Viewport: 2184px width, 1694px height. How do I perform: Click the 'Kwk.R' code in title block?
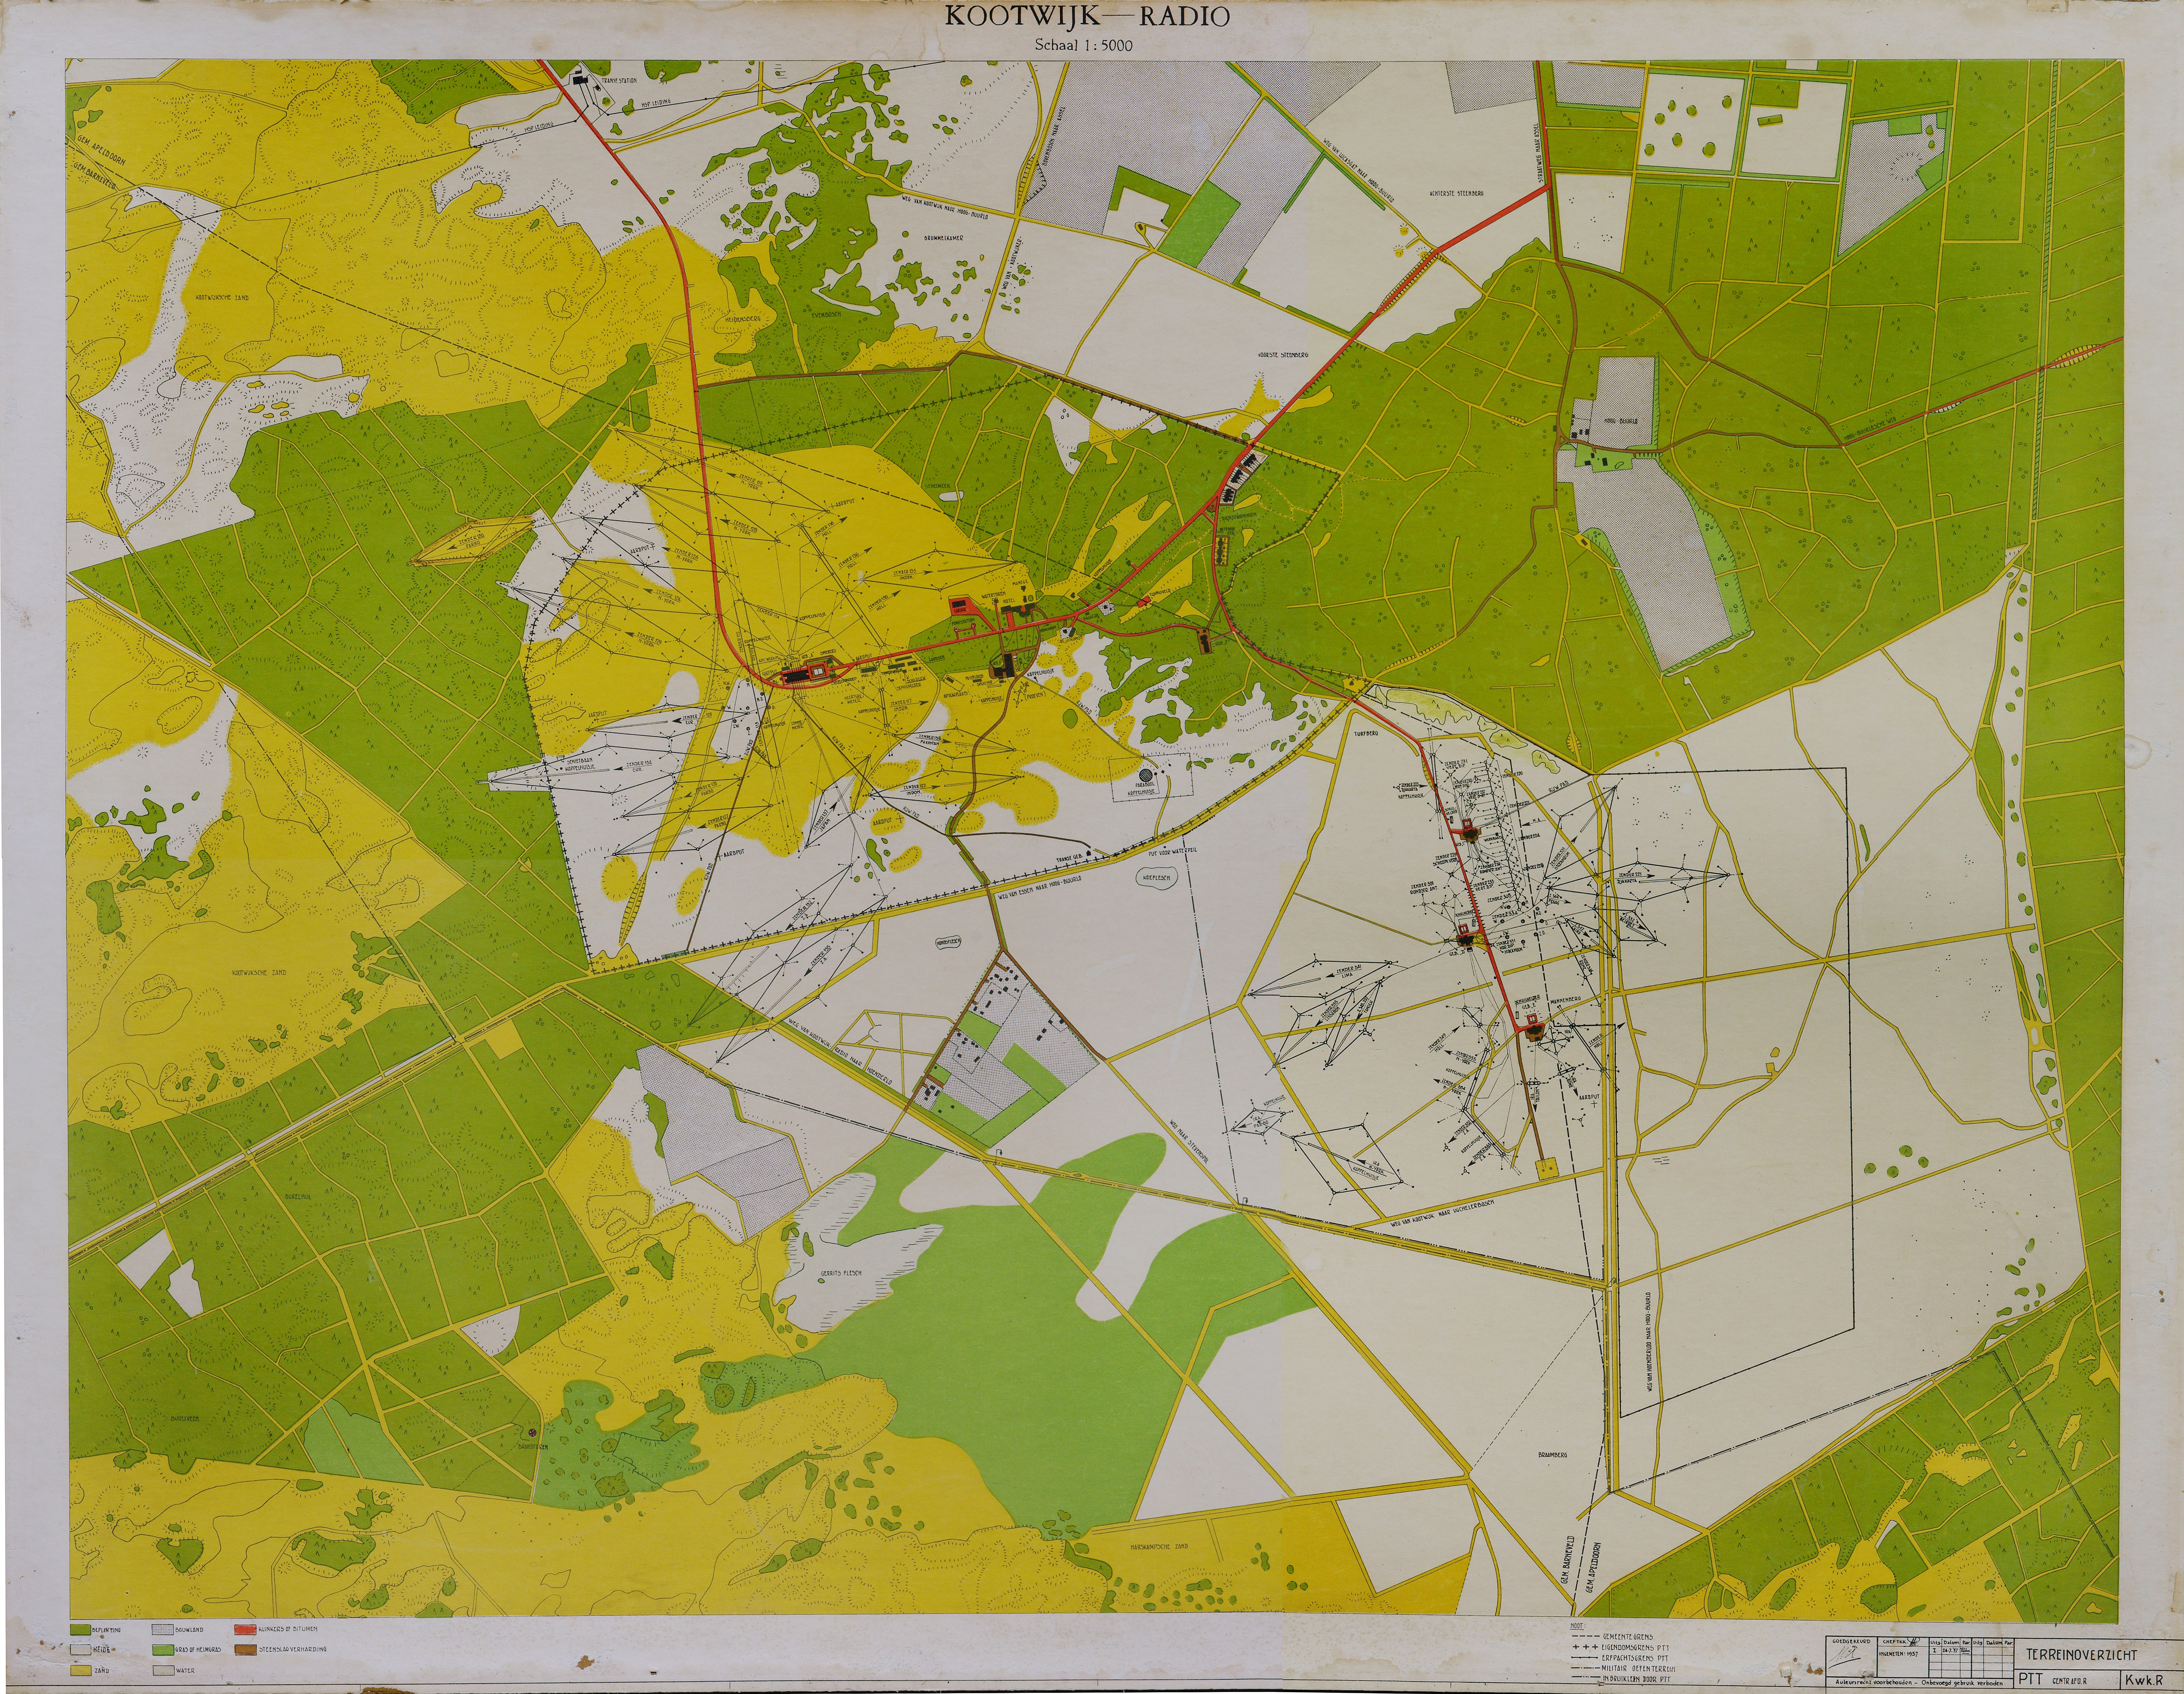click(2144, 1680)
